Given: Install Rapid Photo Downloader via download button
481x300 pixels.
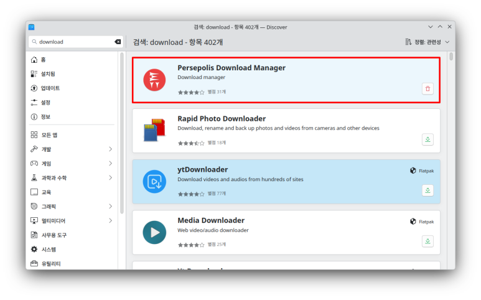Looking at the screenshot, I should [x=427, y=139].
